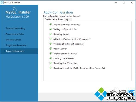The width and height of the screenshot is (136, 102).
Task: Click green check beside Updating Start Menu Link
Action: click(51, 63)
